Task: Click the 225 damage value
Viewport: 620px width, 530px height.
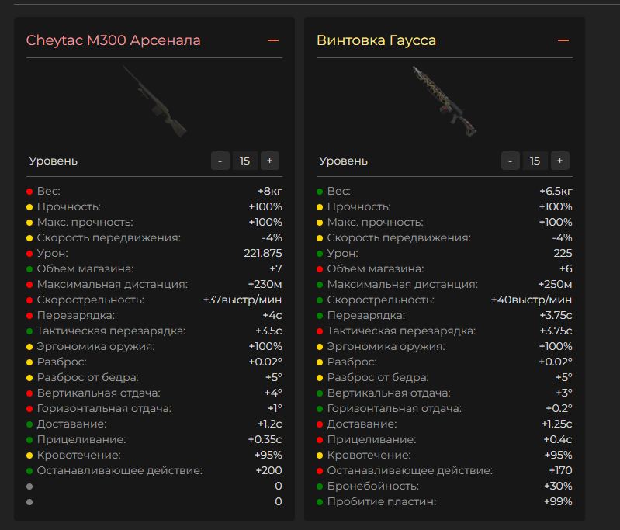Action: pyautogui.click(x=563, y=253)
